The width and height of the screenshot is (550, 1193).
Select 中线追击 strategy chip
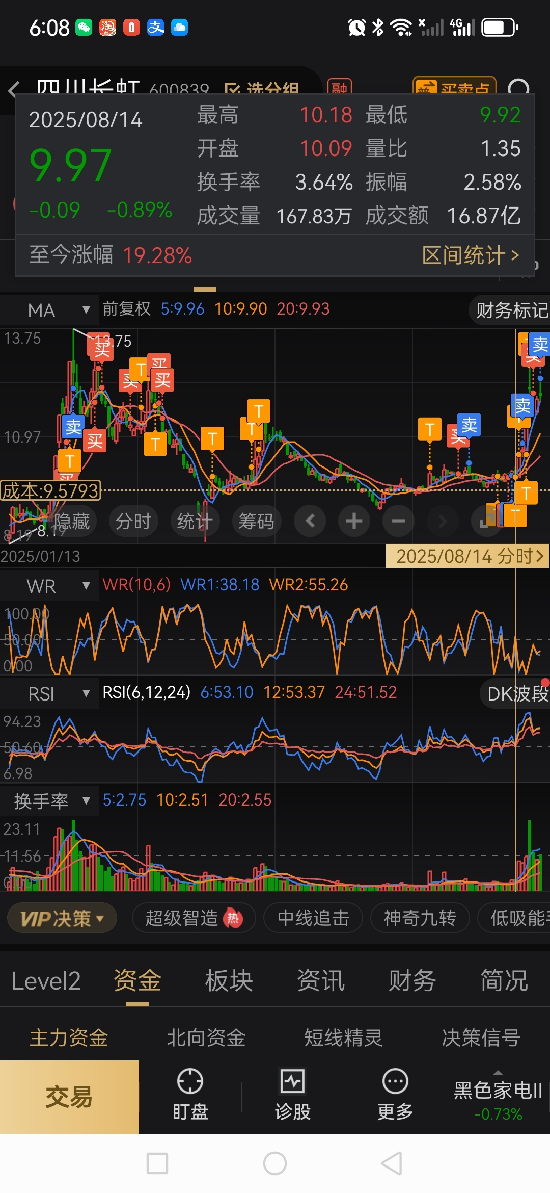coord(313,919)
